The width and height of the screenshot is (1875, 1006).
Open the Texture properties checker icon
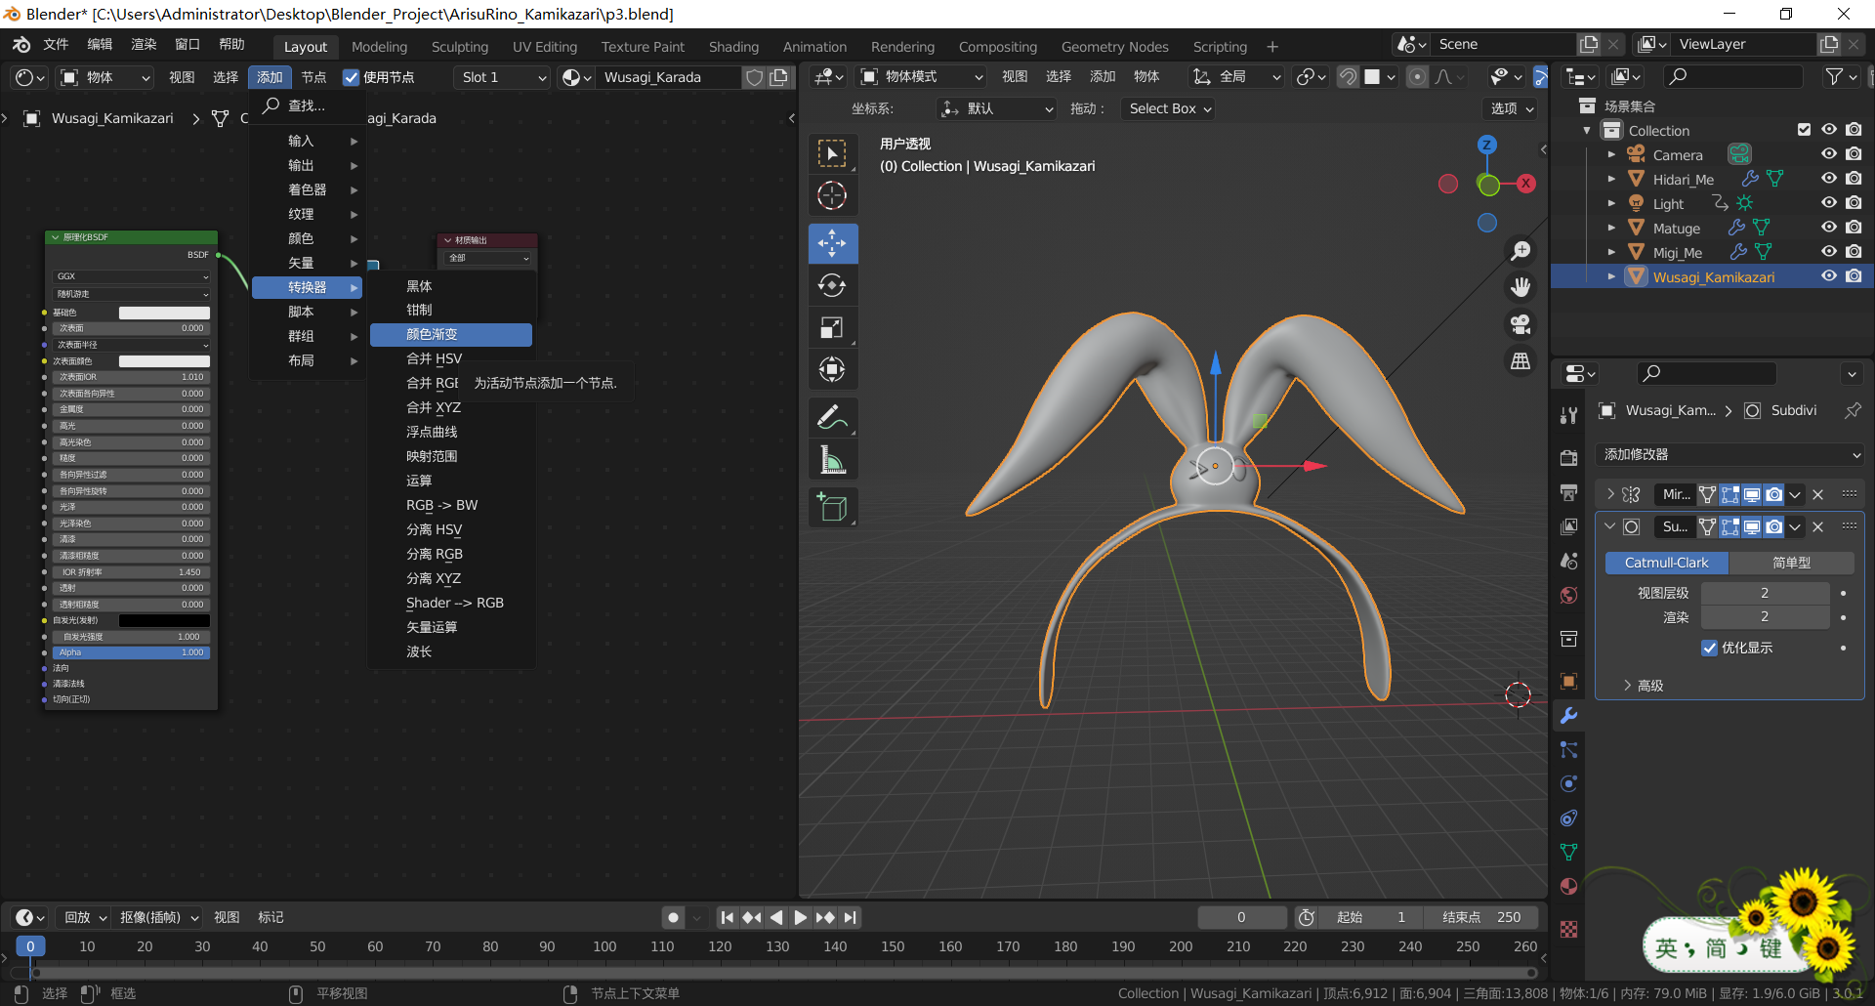pos(1569,930)
